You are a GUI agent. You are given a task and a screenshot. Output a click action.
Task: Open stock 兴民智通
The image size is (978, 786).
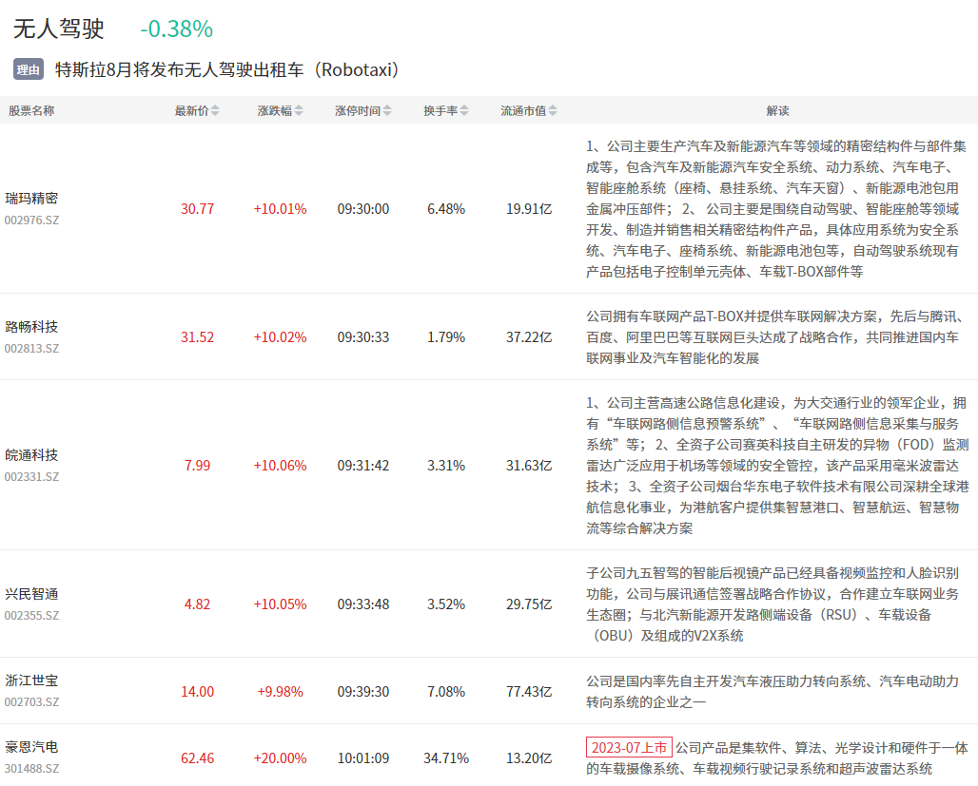click(x=31, y=594)
